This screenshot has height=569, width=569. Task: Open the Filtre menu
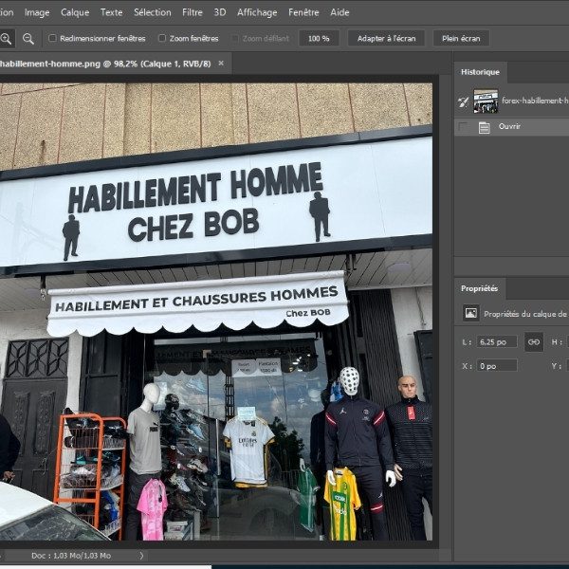point(193,12)
